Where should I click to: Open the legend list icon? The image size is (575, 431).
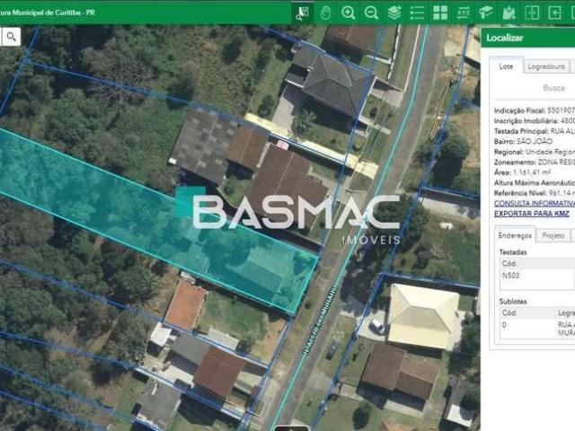[417, 13]
